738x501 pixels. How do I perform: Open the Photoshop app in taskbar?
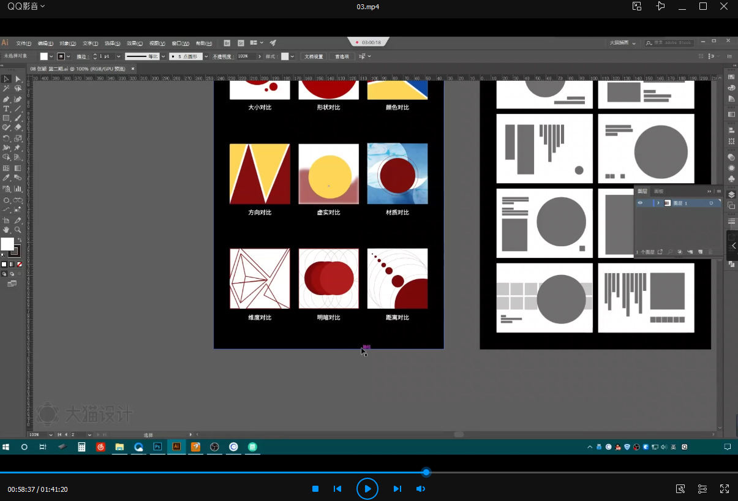(157, 447)
